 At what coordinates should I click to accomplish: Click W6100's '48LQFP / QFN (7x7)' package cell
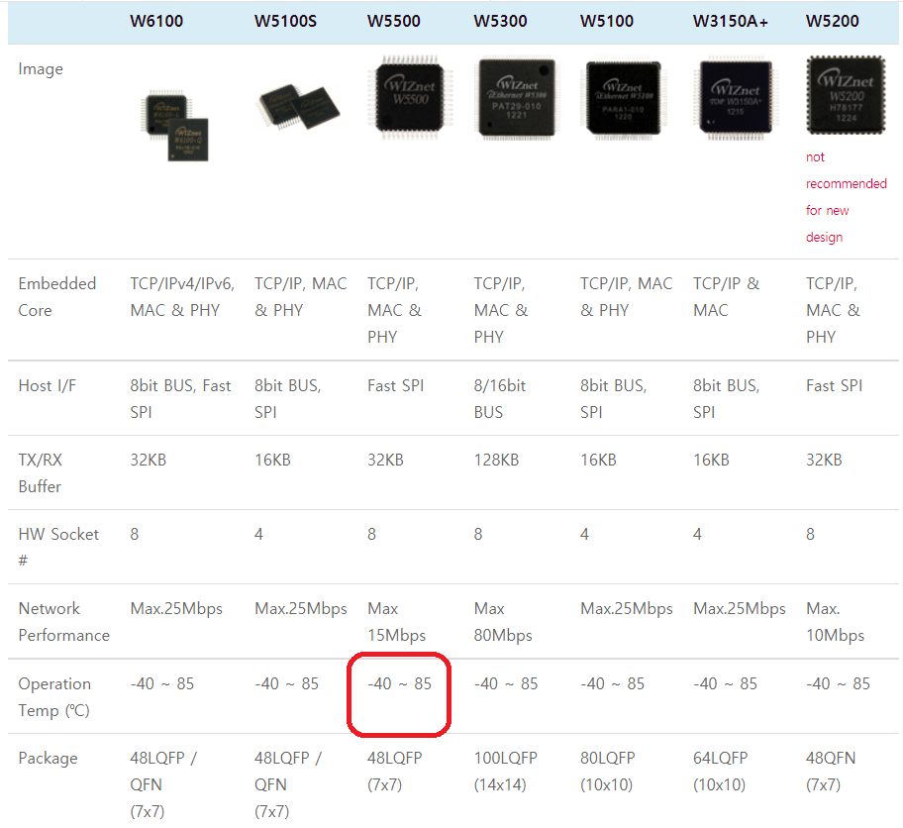click(x=163, y=784)
